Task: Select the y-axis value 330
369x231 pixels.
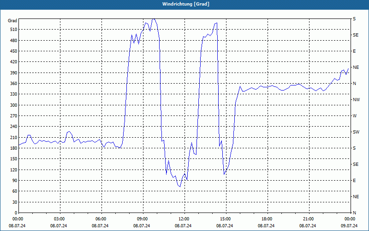Action: 14,94
